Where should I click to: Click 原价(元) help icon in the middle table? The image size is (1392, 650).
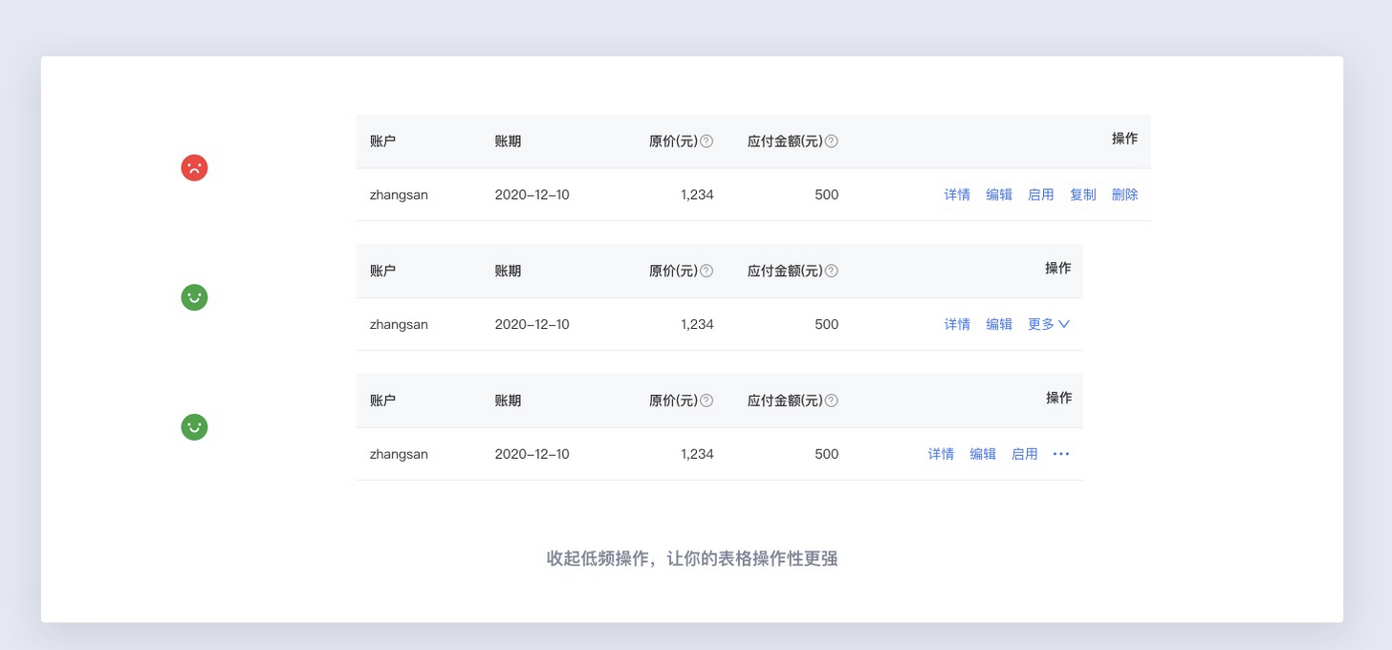point(707,271)
